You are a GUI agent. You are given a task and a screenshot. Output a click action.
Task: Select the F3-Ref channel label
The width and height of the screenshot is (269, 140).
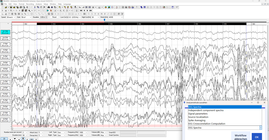pyautogui.click(x=5, y=51)
